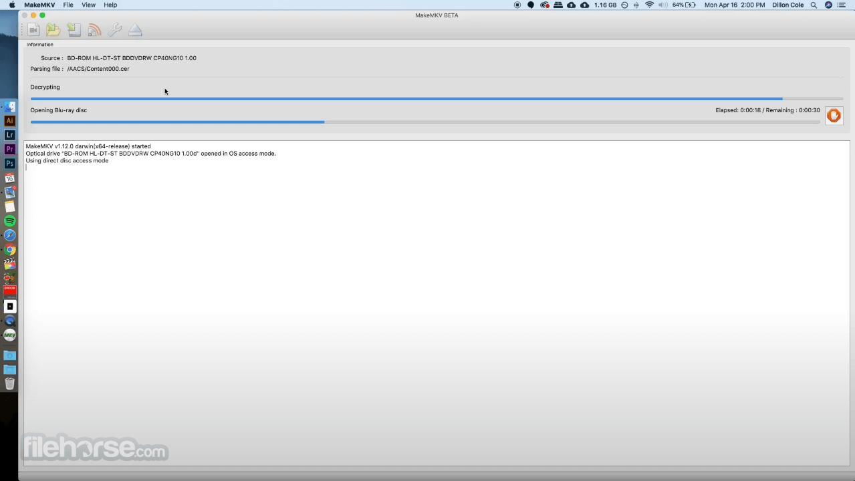Click the battery status in the menu bar

[684, 5]
